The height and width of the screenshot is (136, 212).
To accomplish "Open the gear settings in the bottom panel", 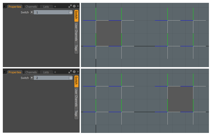I will tap(74, 72).
